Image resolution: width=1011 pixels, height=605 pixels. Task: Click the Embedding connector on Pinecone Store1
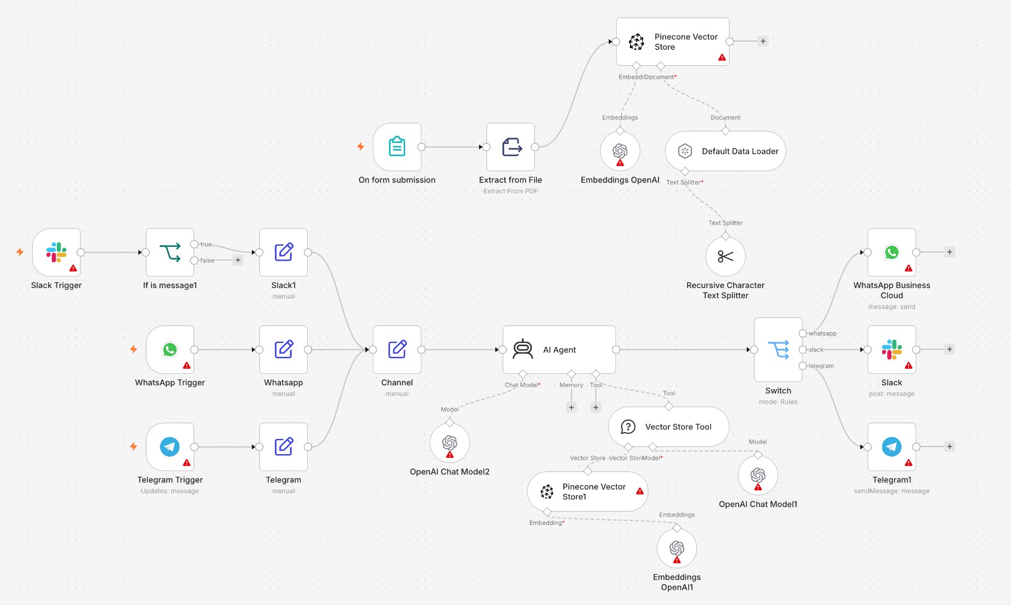click(x=547, y=512)
